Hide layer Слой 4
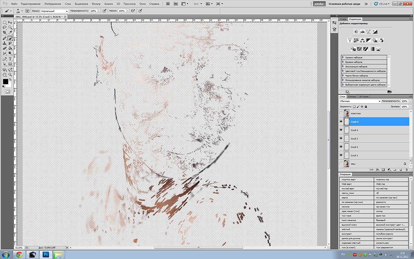 point(341,130)
